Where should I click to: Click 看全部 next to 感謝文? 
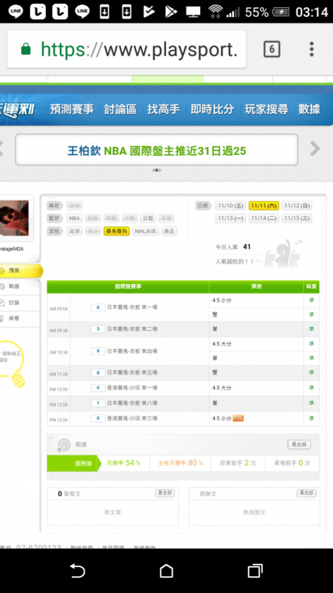(x=306, y=493)
